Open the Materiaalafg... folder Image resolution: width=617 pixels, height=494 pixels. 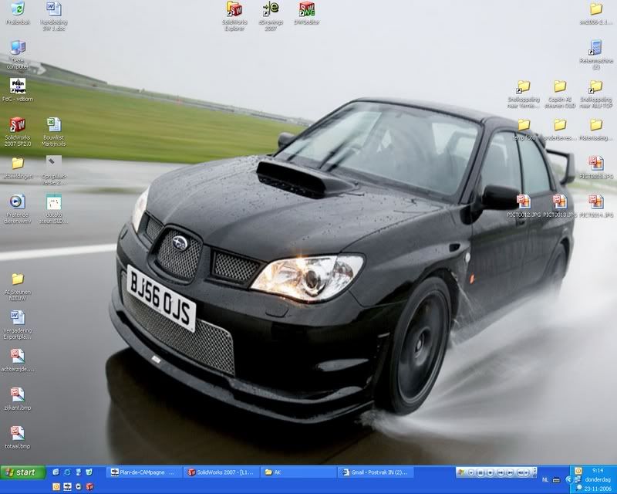click(x=596, y=130)
